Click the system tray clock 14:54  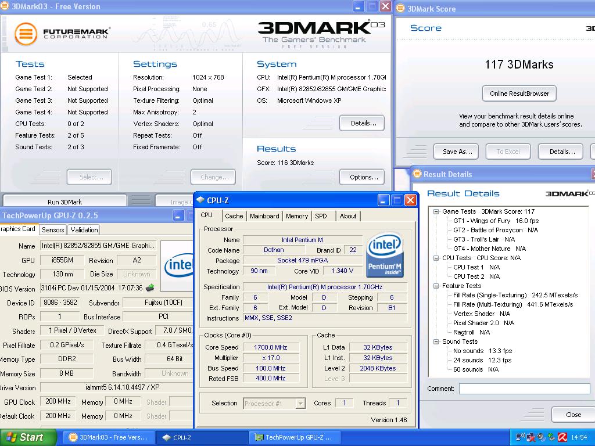point(579,437)
